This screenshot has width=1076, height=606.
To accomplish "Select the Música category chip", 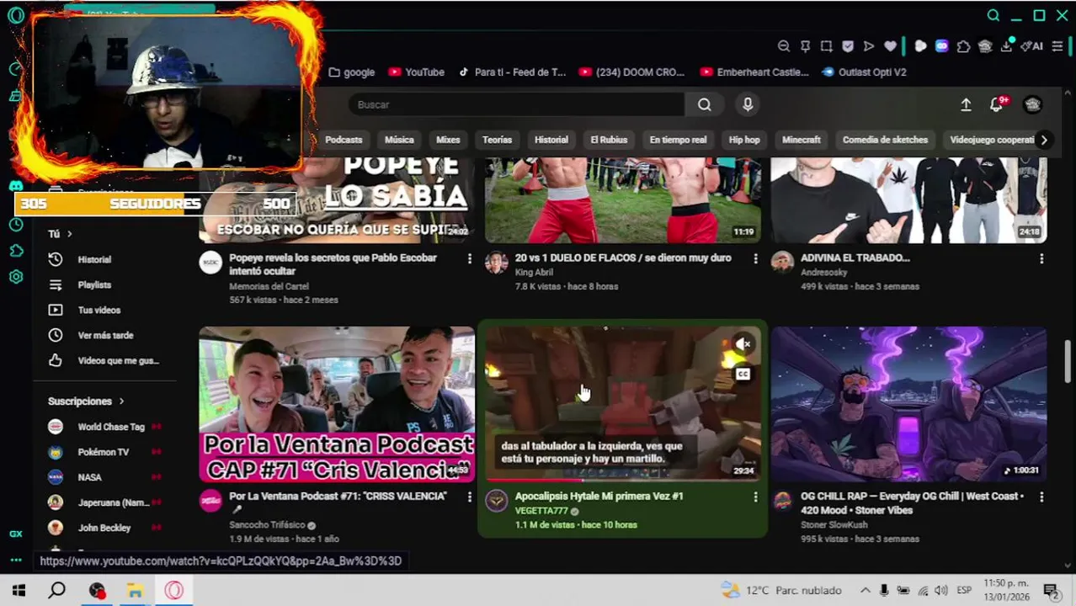I will (x=399, y=140).
